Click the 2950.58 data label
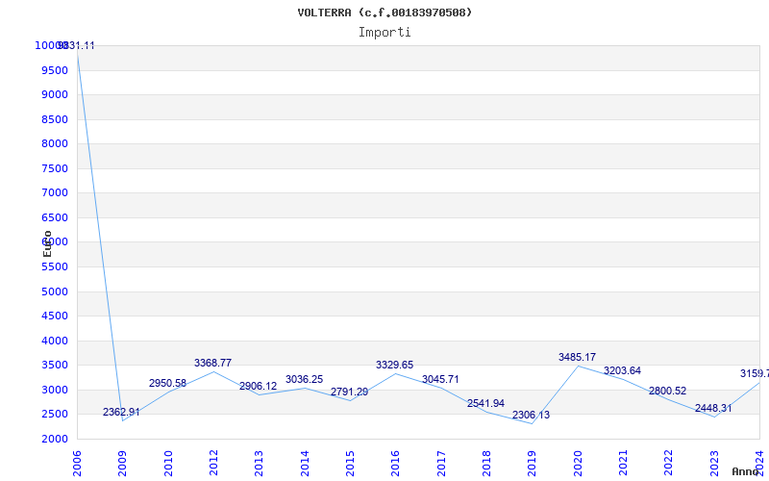 click(x=167, y=383)
